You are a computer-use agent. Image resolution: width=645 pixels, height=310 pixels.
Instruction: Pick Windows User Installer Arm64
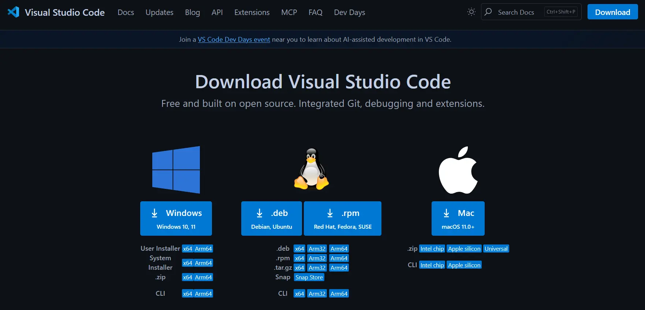click(x=203, y=249)
